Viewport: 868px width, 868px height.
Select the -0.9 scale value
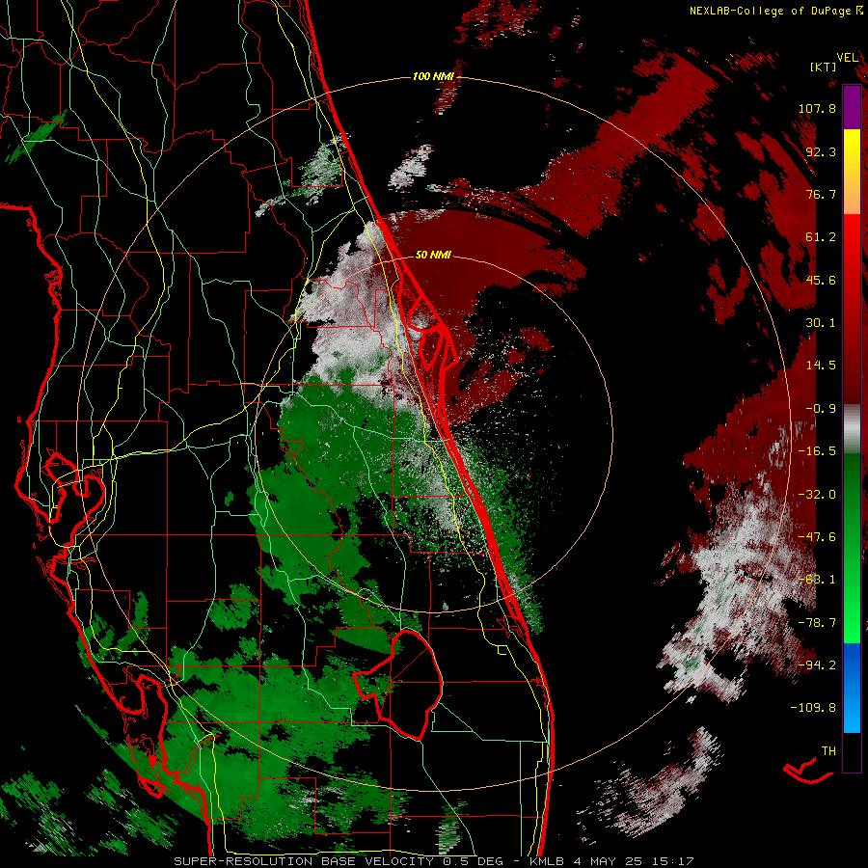click(821, 409)
